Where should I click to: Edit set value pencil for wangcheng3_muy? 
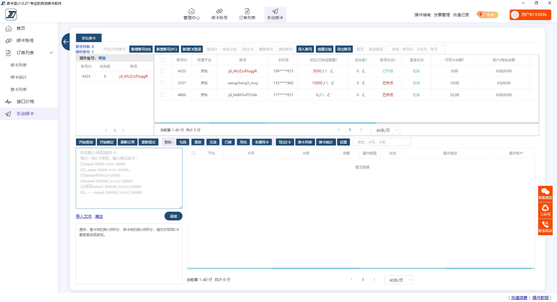click(332, 83)
